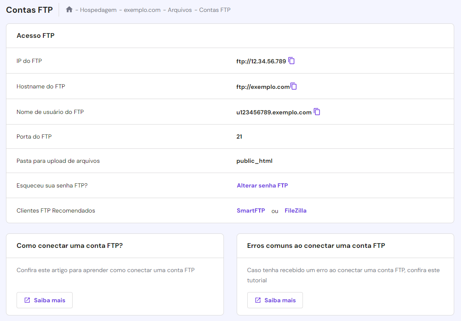Open the FileZilla client link
This screenshot has height=321, width=461.
[295, 210]
